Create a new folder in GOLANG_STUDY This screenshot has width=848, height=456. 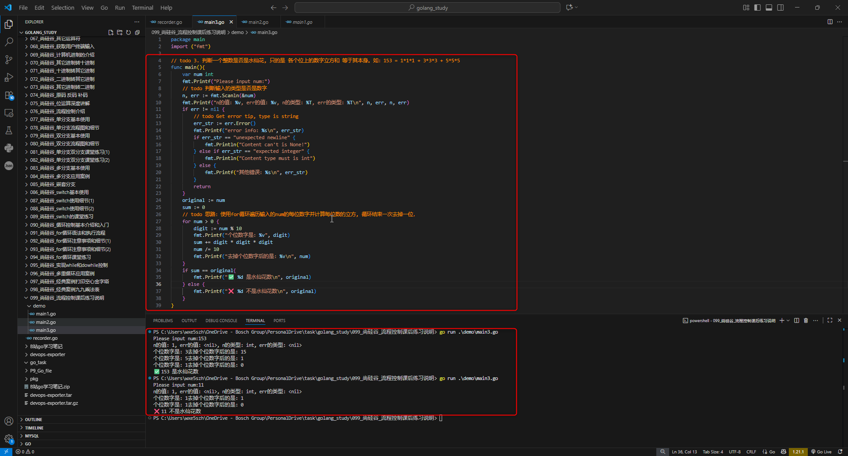[x=120, y=32]
